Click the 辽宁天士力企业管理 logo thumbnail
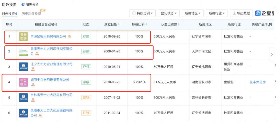This screenshot has width=276, height=123. click(x=24, y=67)
